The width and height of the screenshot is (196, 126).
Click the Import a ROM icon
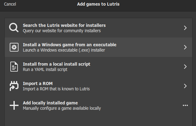pyautogui.click(x=14, y=86)
